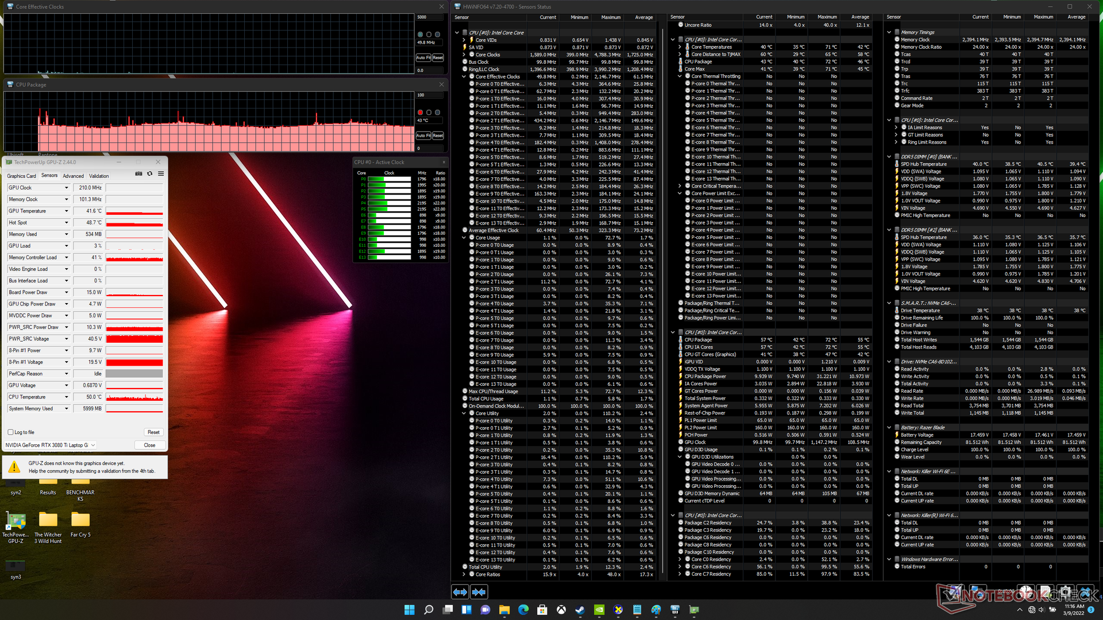Open the Xbox app in taskbar

point(561,610)
